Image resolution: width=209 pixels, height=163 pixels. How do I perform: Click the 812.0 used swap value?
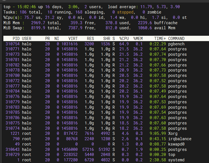(x=111, y=28)
